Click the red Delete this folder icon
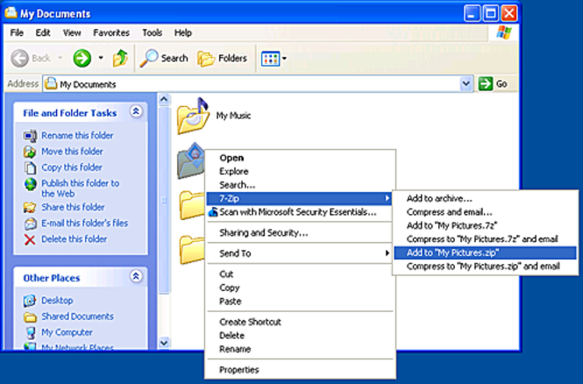Image resolution: width=583 pixels, height=384 pixels. 31,239
